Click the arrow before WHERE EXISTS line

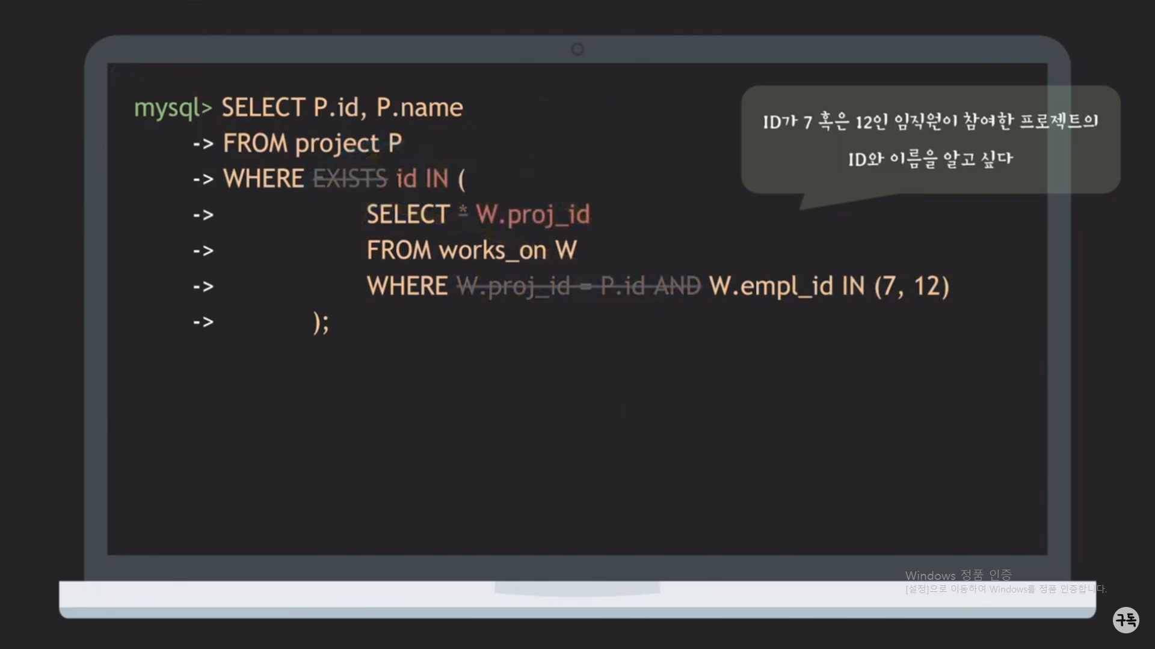203,180
